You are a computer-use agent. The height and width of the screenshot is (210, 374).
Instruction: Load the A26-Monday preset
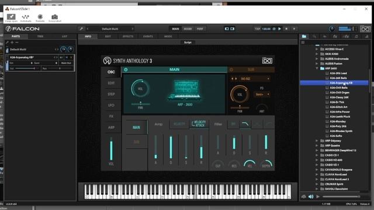338,121
